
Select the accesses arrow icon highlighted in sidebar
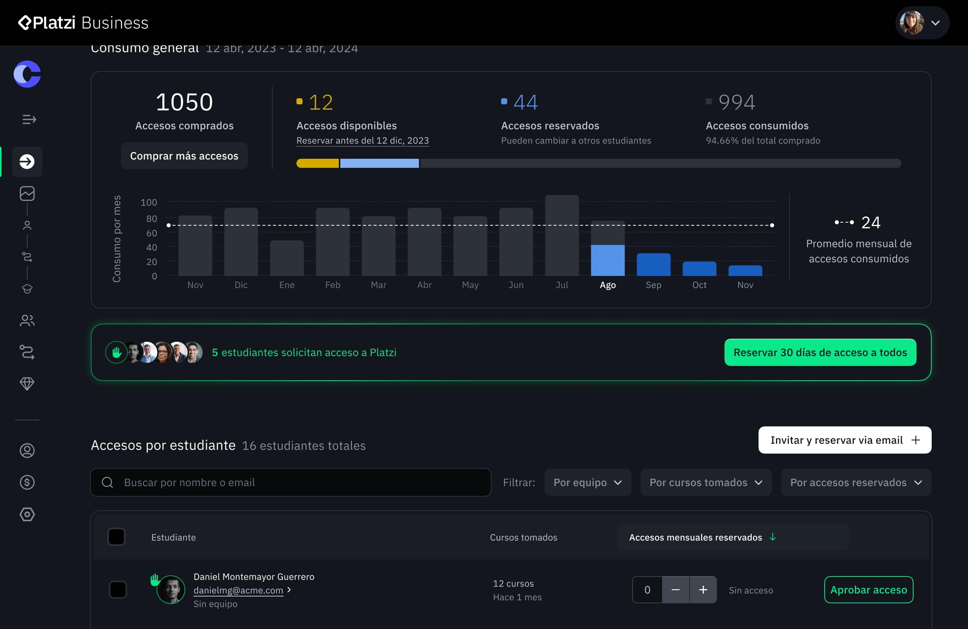point(27,161)
